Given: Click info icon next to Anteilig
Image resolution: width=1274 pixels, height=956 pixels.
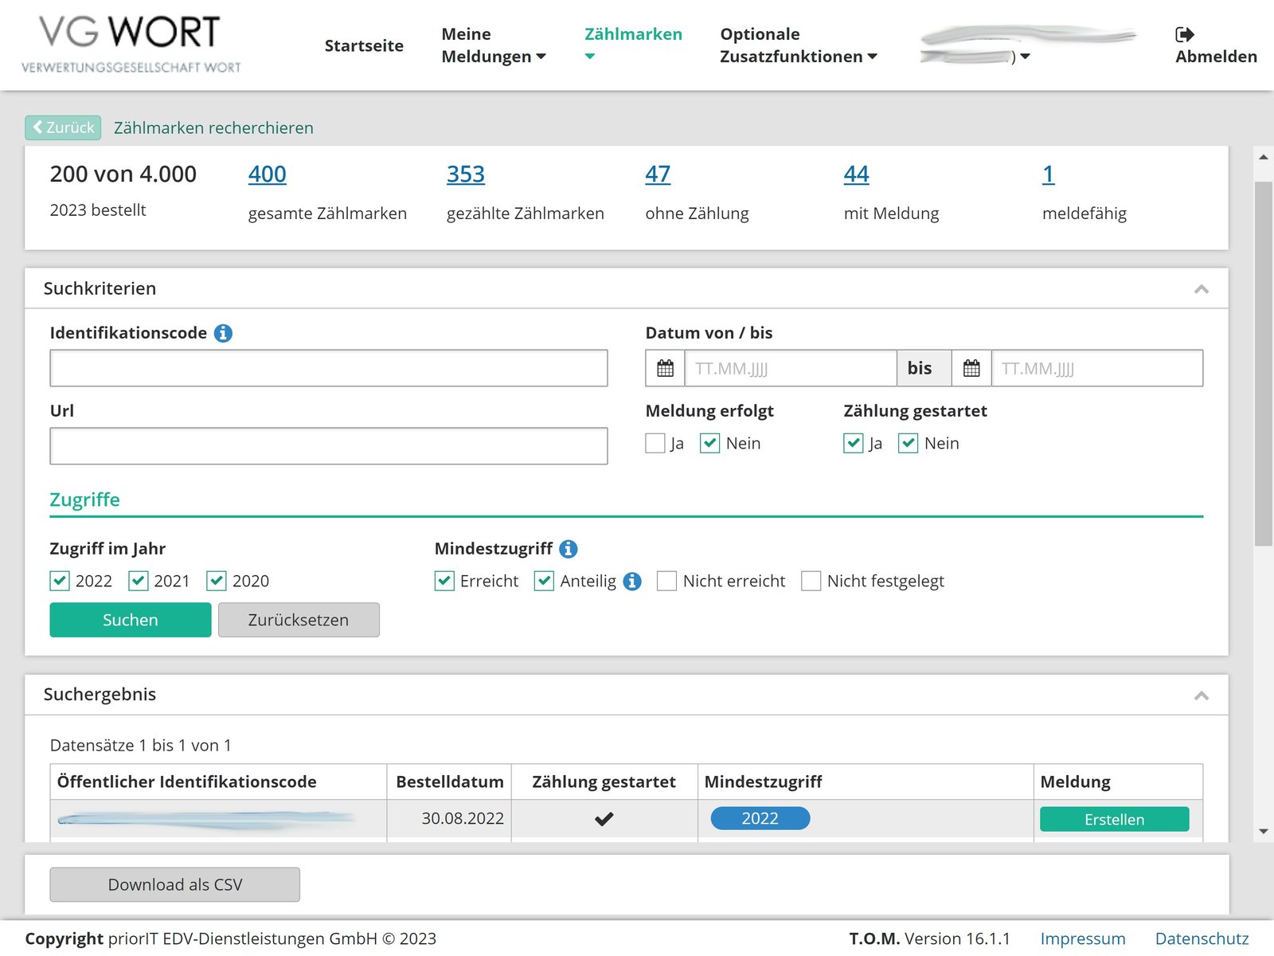Looking at the screenshot, I should tap(632, 582).
